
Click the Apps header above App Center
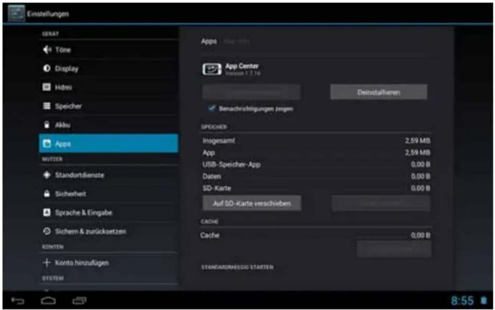point(209,41)
